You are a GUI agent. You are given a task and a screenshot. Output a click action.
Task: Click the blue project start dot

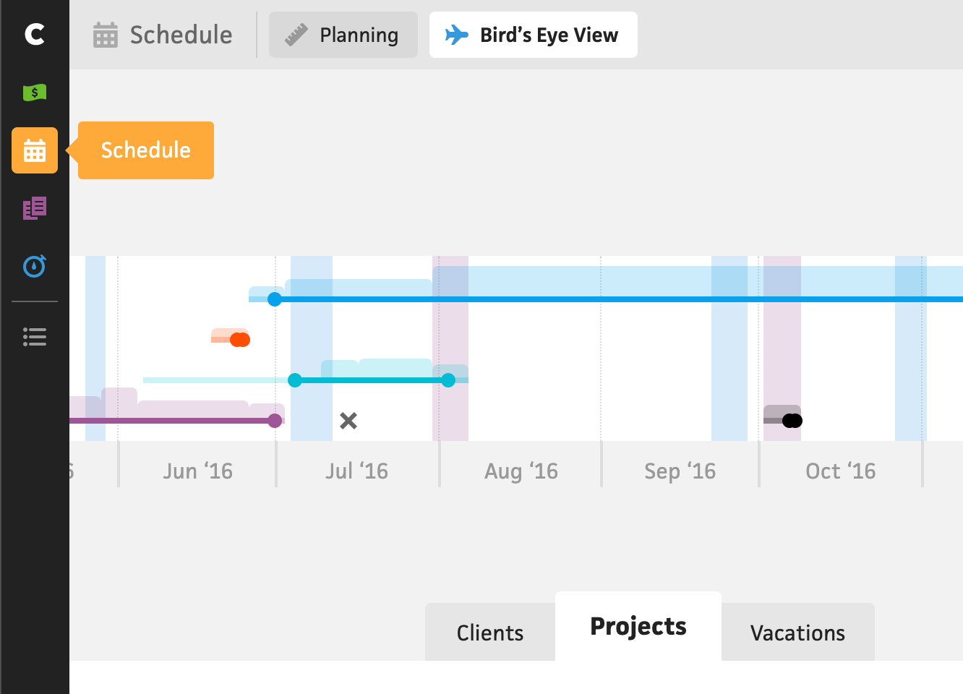[275, 299]
